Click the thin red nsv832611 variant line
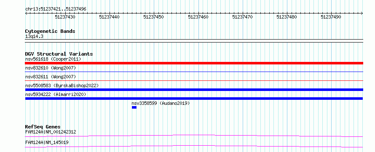This screenshot has height=152, width=375. pos(194,80)
